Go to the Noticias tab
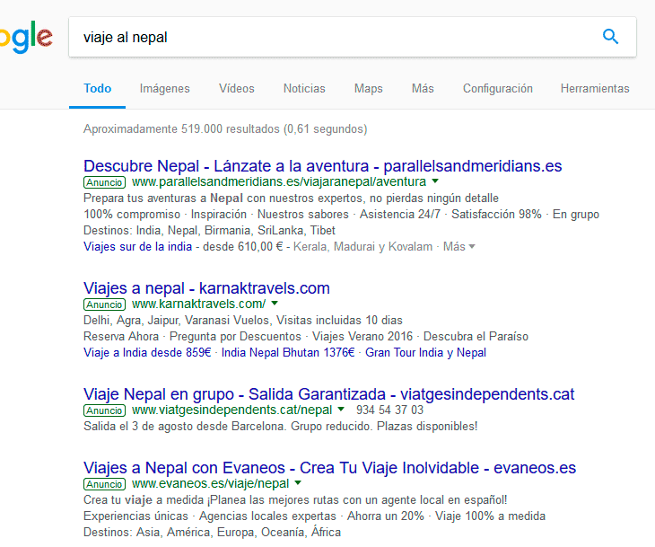The height and width of the screenshot is (547, 655). click(x=304, y=89)
